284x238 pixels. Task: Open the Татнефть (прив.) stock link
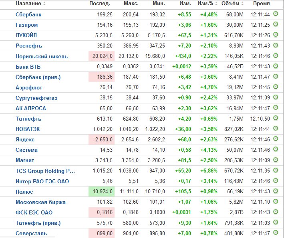(38, 223)
